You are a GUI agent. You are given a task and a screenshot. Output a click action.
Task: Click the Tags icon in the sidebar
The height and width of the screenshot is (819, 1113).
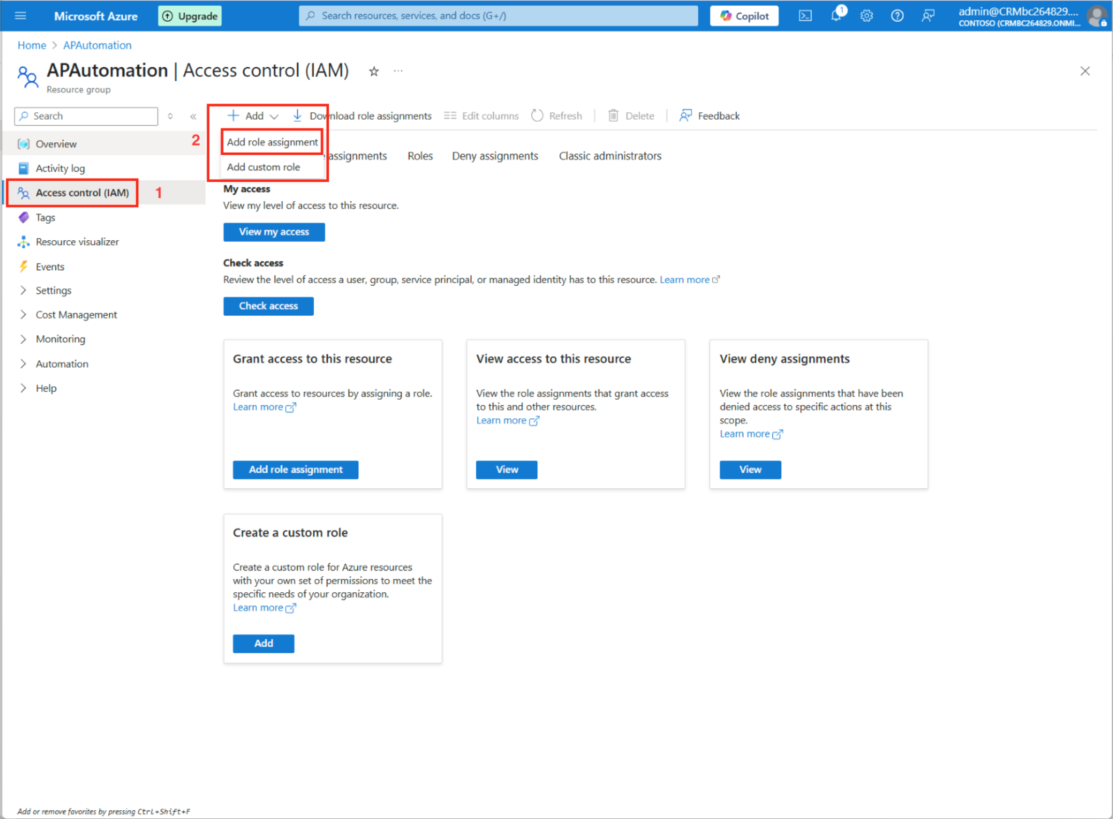pyautogui.click(x=23, y=217)
